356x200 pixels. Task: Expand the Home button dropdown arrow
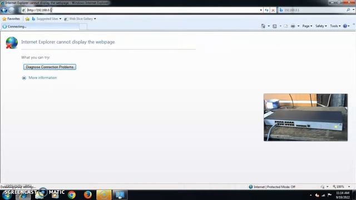(269, 26)
